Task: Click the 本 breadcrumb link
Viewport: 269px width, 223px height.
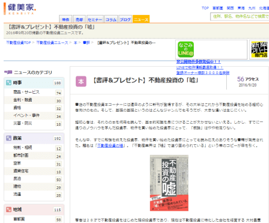Action: click(75, 43)
